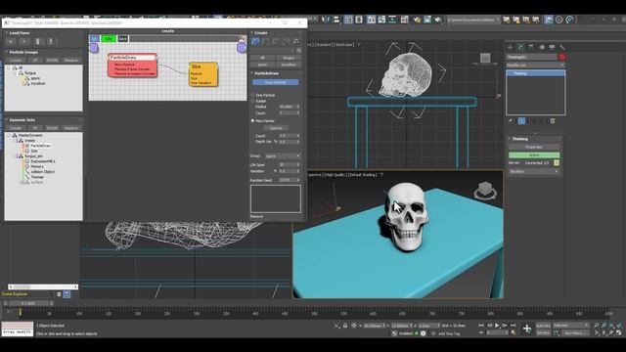Viewport: 626px width, 352px height.
Task: Toggle the selection lock icon
Action: click(x=345, y=326)
